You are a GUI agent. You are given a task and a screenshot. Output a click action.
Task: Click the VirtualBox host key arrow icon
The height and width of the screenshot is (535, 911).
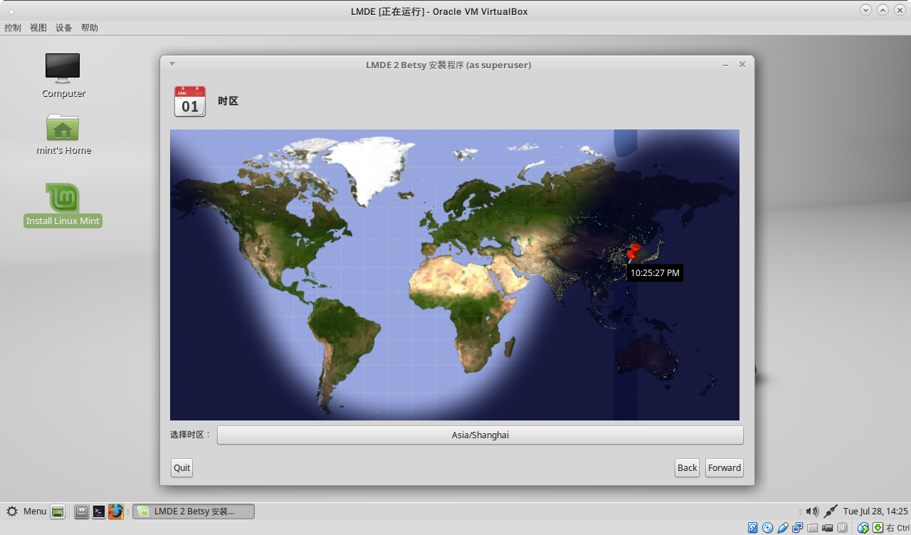click(878, 528)
